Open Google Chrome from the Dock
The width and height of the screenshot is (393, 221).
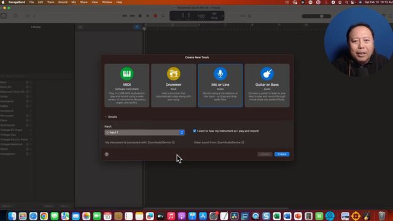point(44,215)
